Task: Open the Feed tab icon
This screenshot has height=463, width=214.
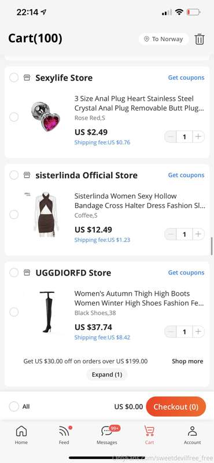Action: (x=64, y=435)
